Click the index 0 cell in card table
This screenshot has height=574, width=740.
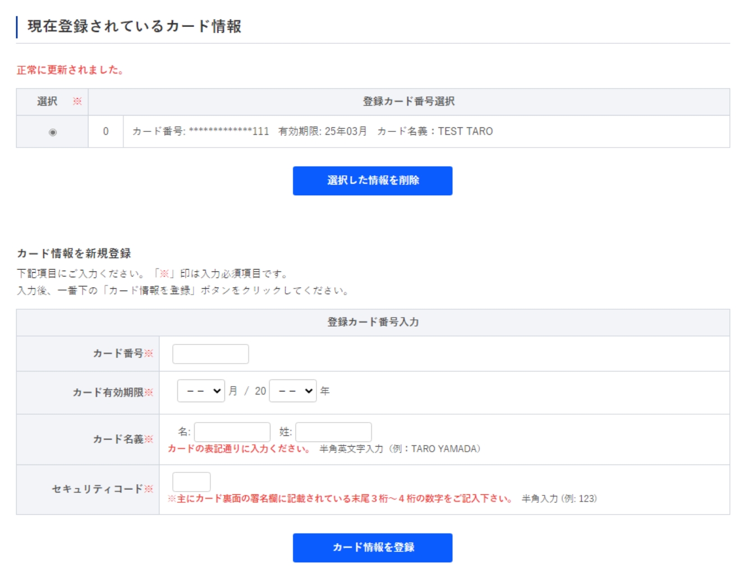point(105,131)
